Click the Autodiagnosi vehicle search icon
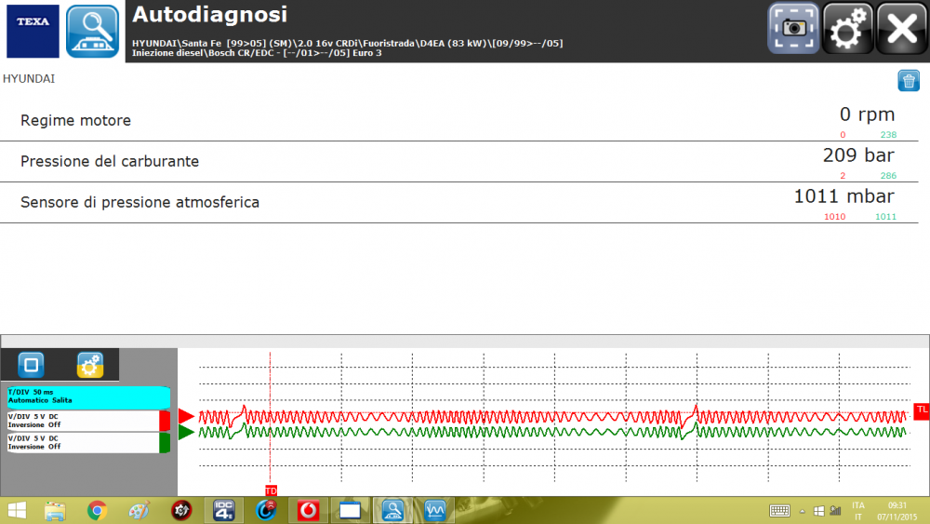 pos(93,31)
